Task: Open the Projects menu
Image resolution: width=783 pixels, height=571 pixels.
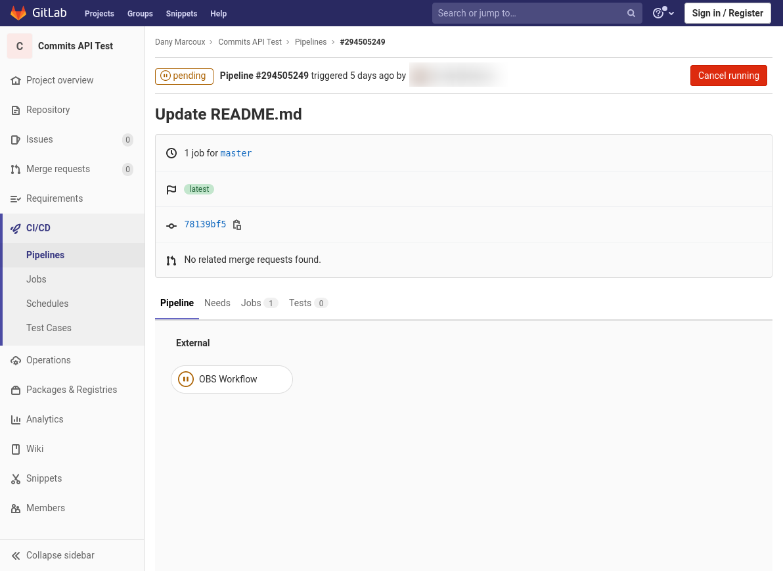Action: (99, 13)
